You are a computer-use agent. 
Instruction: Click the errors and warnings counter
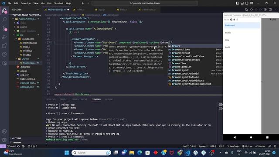[x=32, y=147]
